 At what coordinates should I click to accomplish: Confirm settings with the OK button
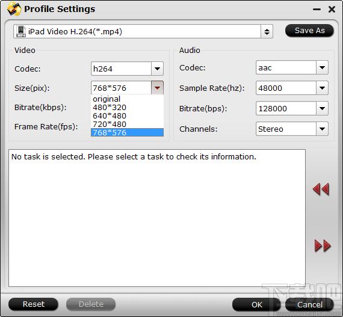[x=256, y=304]
